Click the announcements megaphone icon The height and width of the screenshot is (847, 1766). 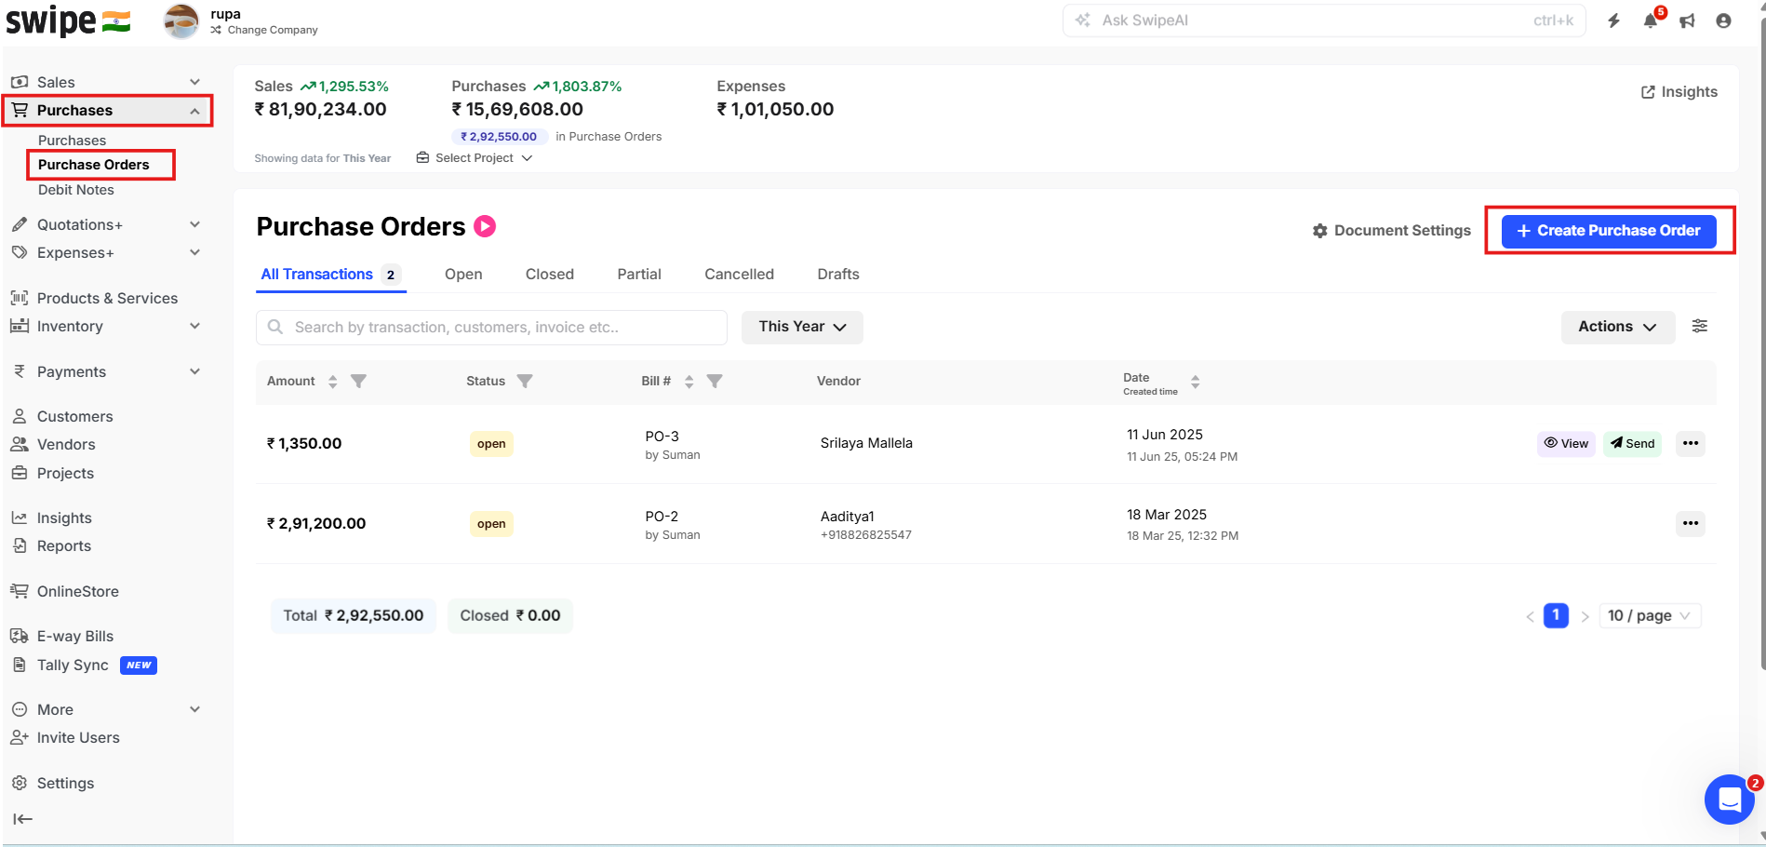(x=1687, y=21)
